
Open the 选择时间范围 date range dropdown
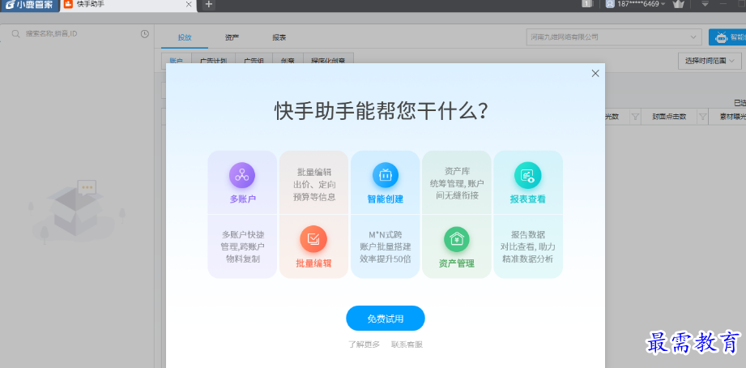click(710, 61)
